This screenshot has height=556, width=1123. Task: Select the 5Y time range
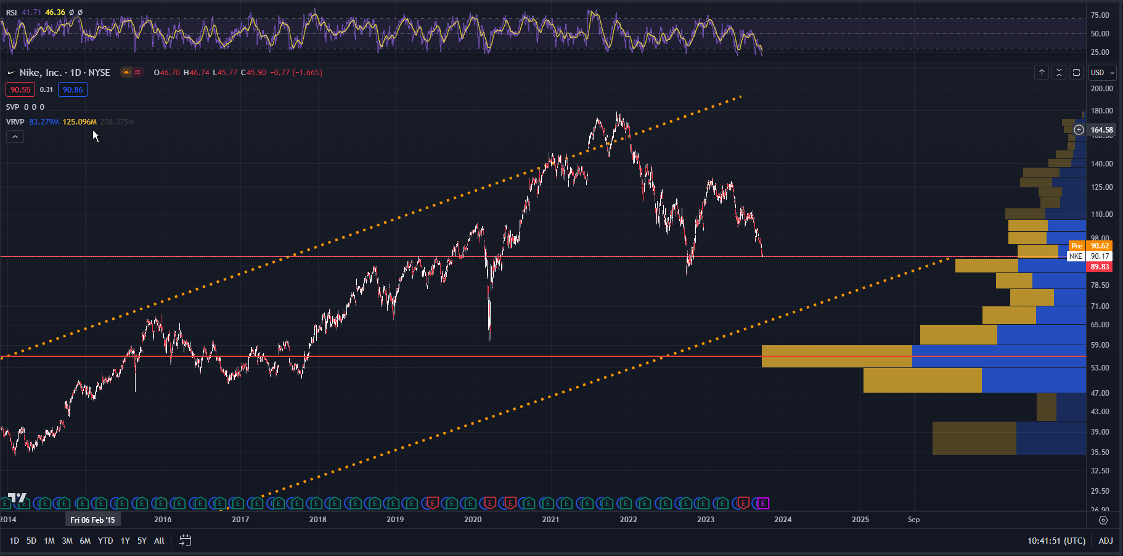(x=142, y=541)
